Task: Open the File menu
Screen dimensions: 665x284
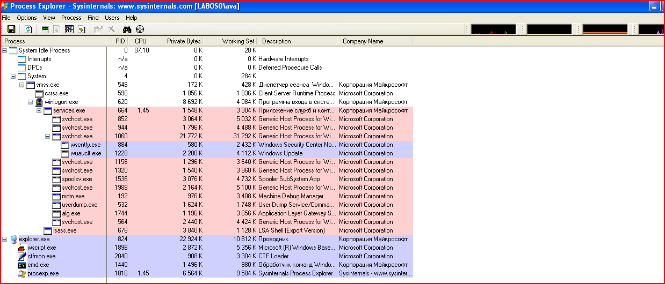Action: coord(6,18)
